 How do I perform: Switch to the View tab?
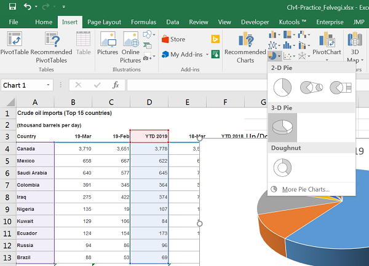224,22
